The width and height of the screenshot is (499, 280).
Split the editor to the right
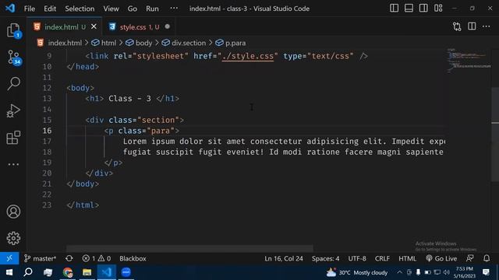click(472, 26)
